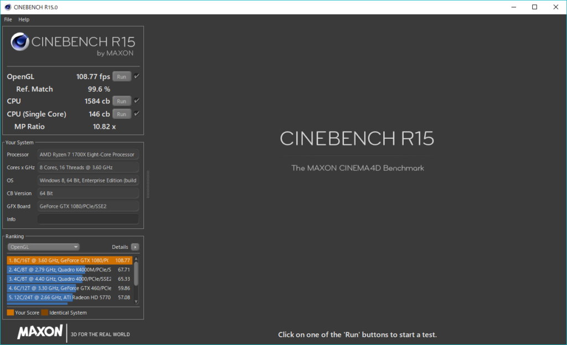Minimize the Cinebench window

(x=513, y=7)
